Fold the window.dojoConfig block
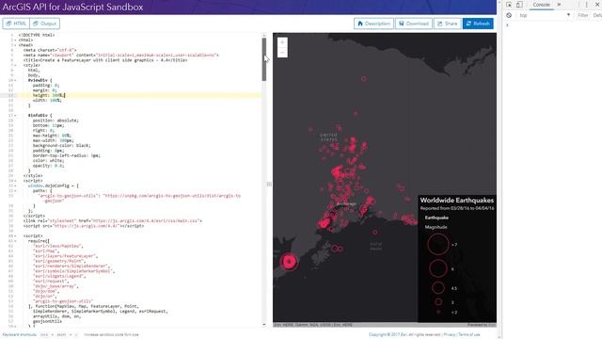Viewport: 602px width, 339px height. [15, 186]
